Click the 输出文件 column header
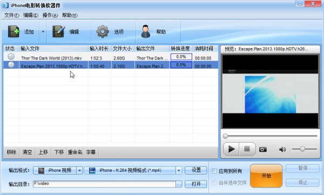The width and height of the screenshot is (324, 195). coord(152,49)
